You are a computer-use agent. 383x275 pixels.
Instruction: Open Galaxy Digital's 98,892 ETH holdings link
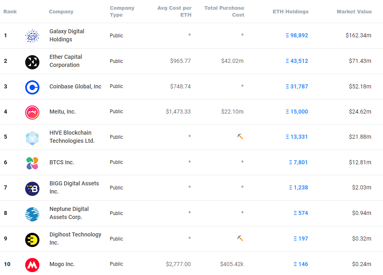[297, 35]
